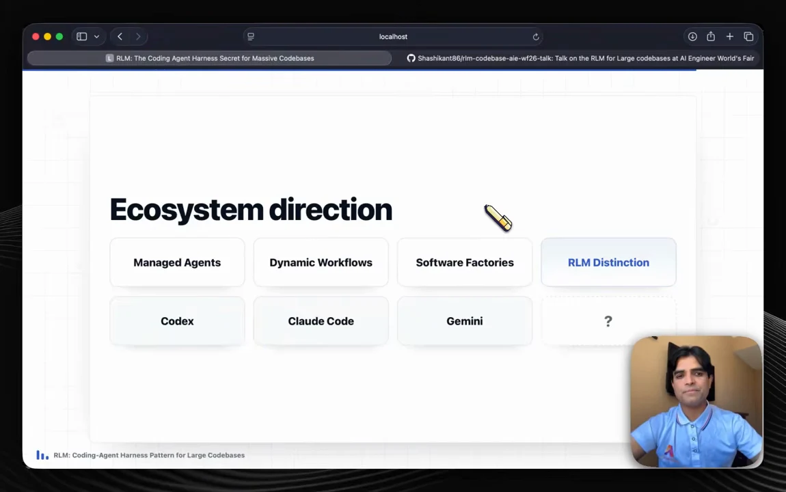The height and width of the screenshot is (492, 786).
Task: Open the page reader/settings icon in address bar
Action: click(251, 37)
